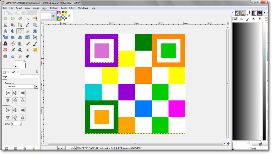Switch to the Gradients dock tab
This screenshot has width=272, height=154.
click(x=254, y=13)
